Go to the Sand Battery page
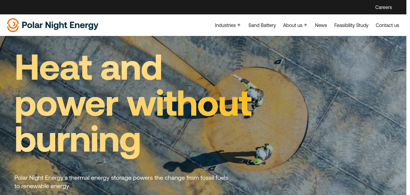 pos(262,25)
